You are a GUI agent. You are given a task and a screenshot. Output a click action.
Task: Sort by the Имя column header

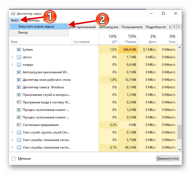point(14,42)
